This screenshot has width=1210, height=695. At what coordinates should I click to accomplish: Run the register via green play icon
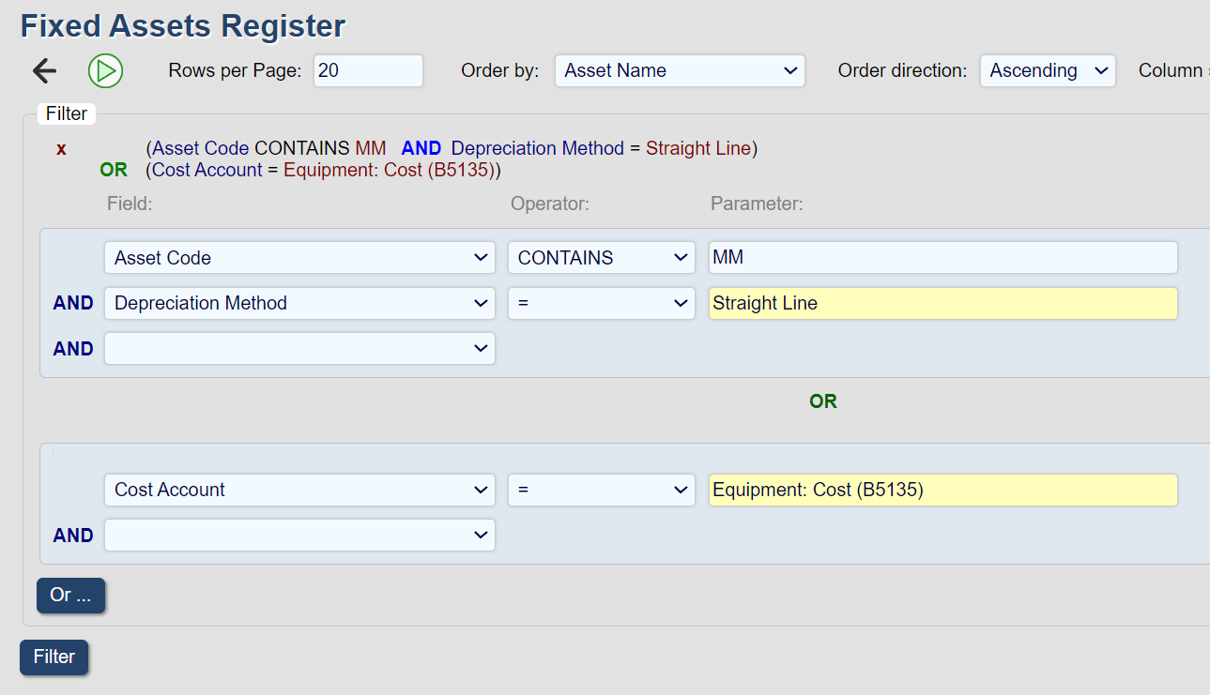point(105,70)
